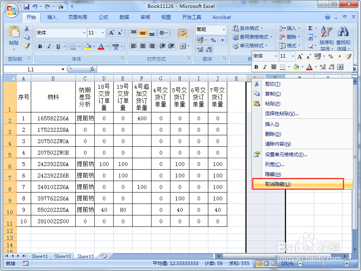Choose 设置单元格格式 in context menu
Image resolution: width=361 pixels, height=271 pixels.
[302, 155]
